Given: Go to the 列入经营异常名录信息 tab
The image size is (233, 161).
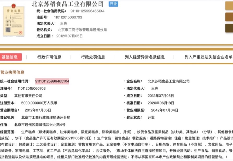Looking at the screenshot, I should tap(145, 57).
